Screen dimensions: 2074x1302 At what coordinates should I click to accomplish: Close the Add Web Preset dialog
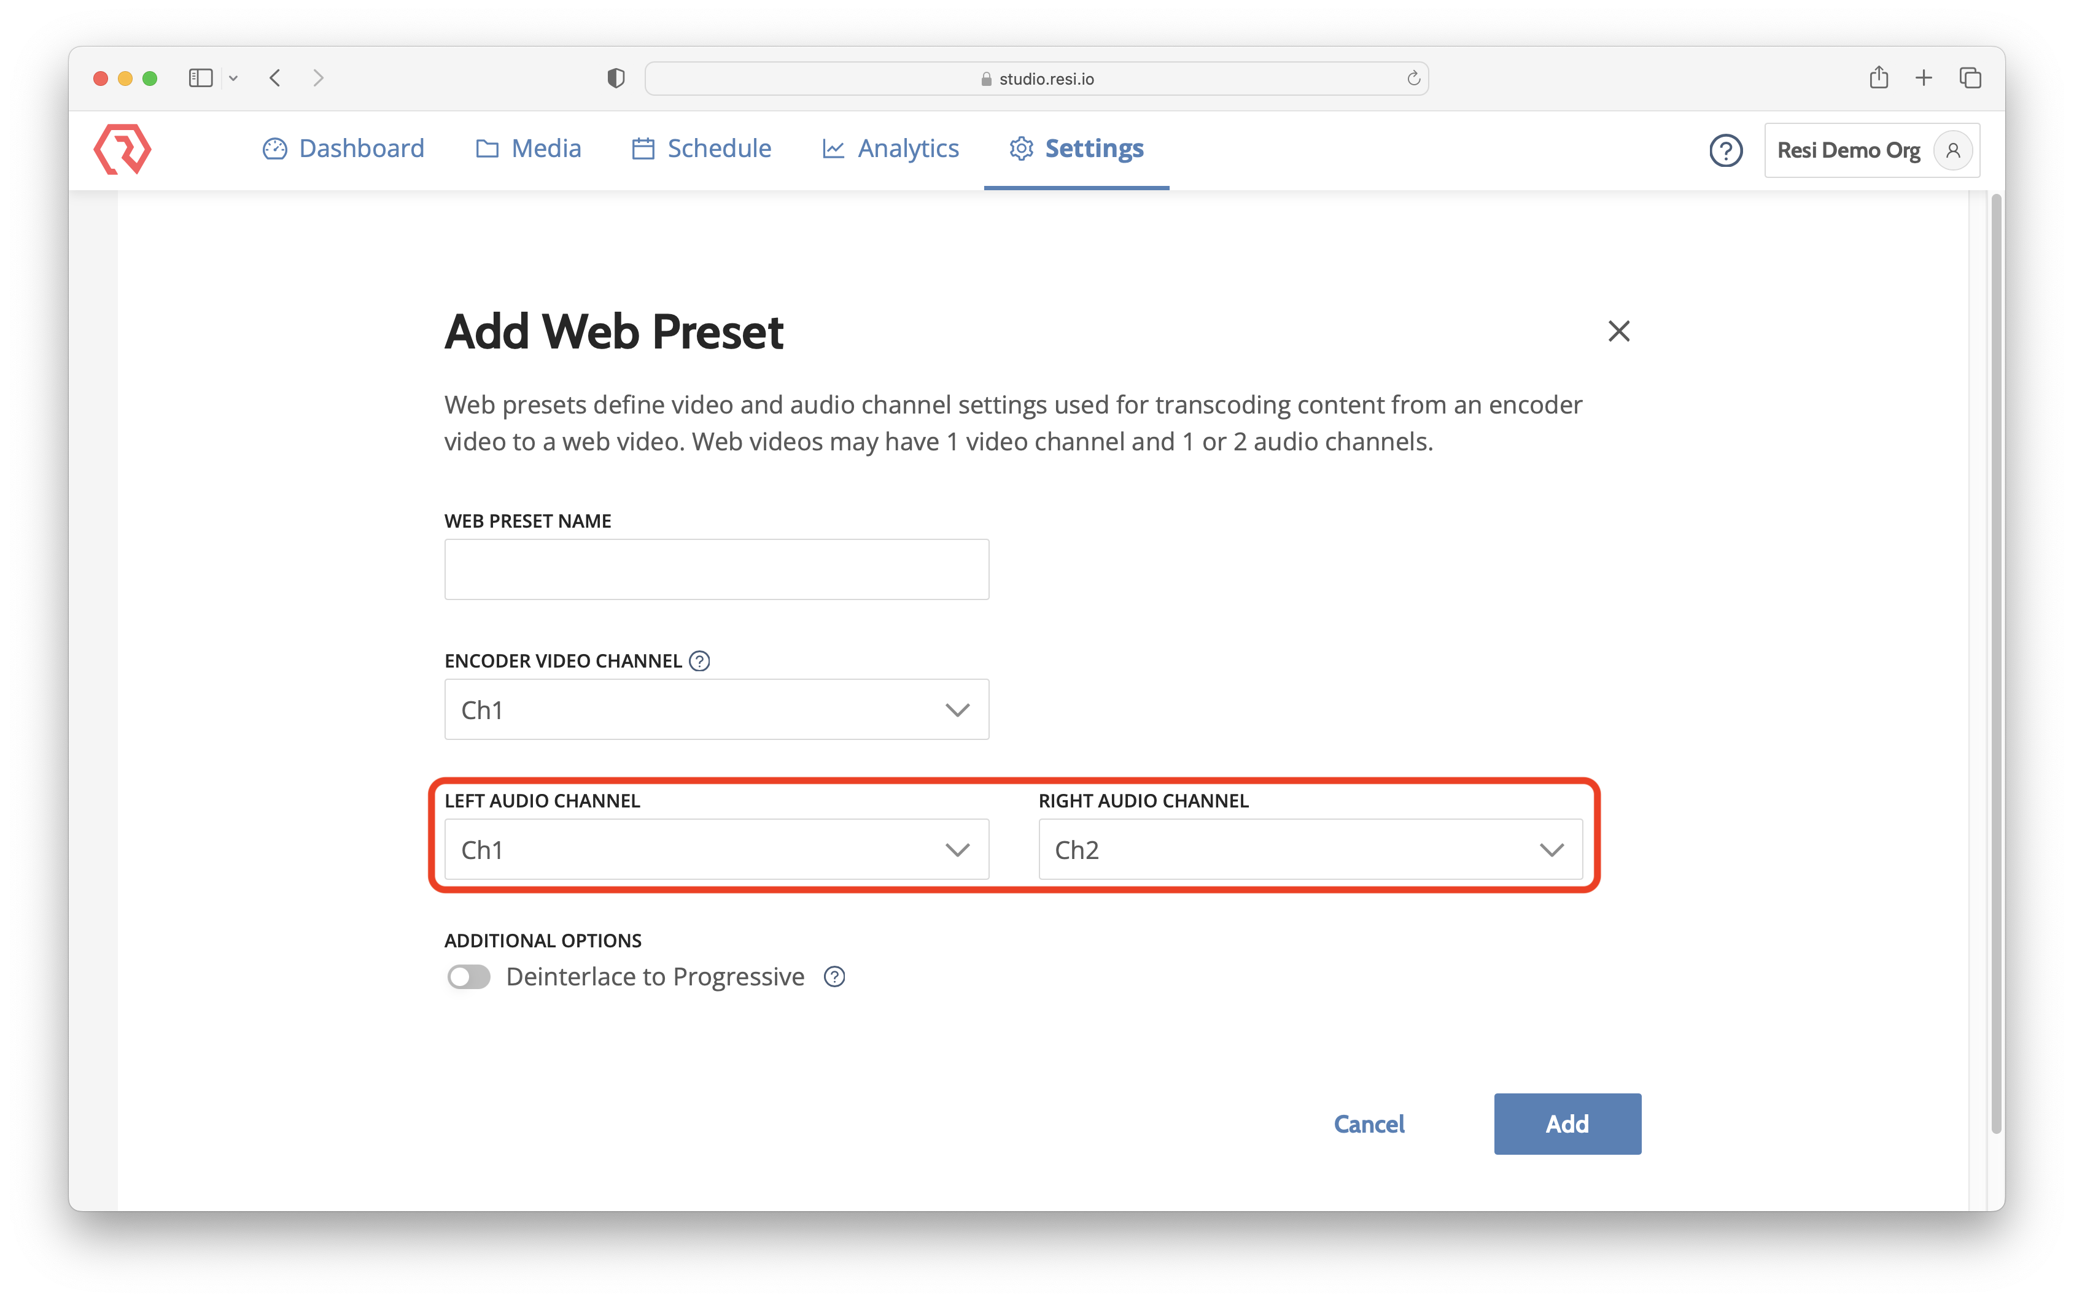tap(1618, 331)
